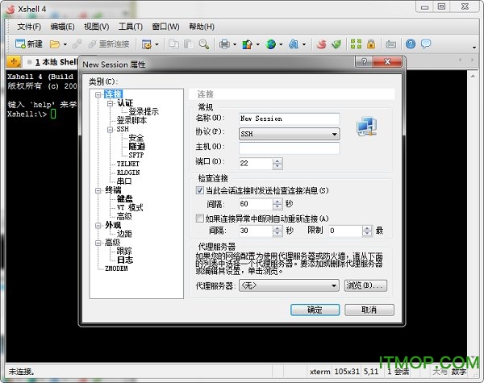
Task: Click the font settings icon
Action: point(294,44)
